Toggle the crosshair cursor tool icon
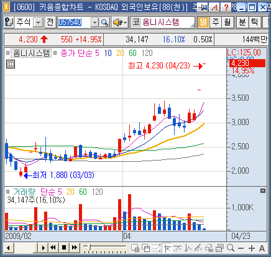This screenshot has height=257, width=271. pyautogui.click(x=167, y=248)
